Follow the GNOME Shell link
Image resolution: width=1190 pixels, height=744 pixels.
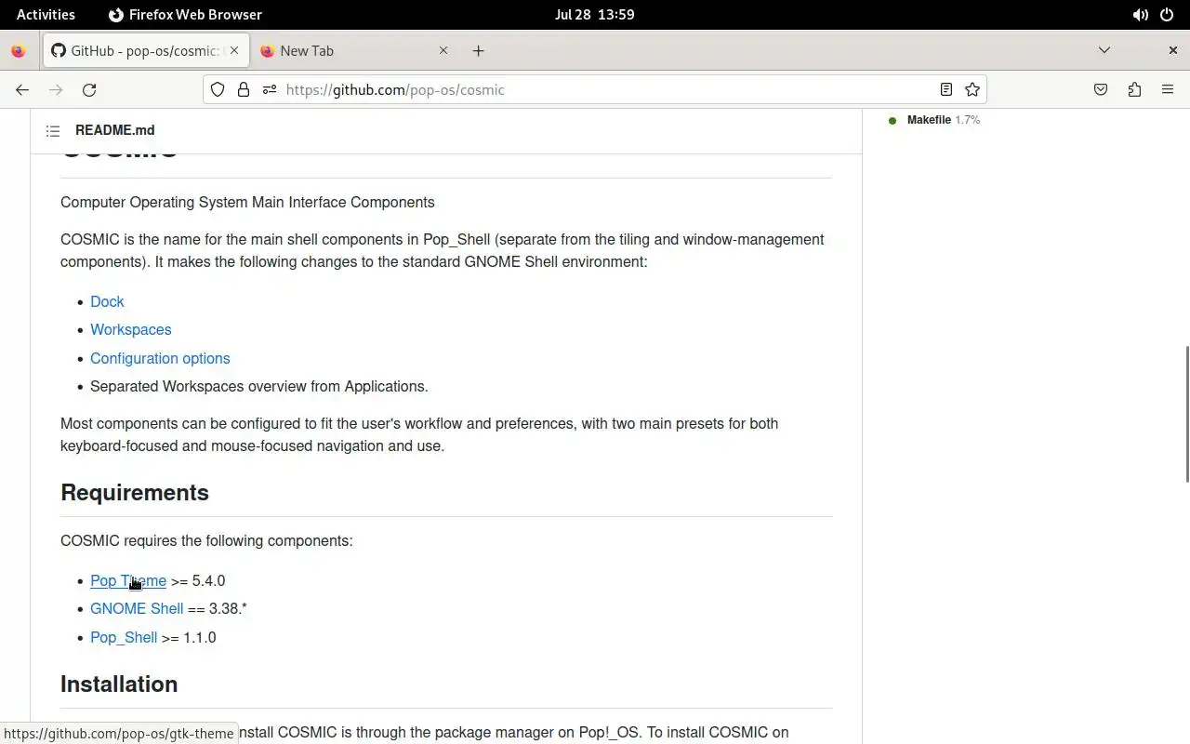137,609
